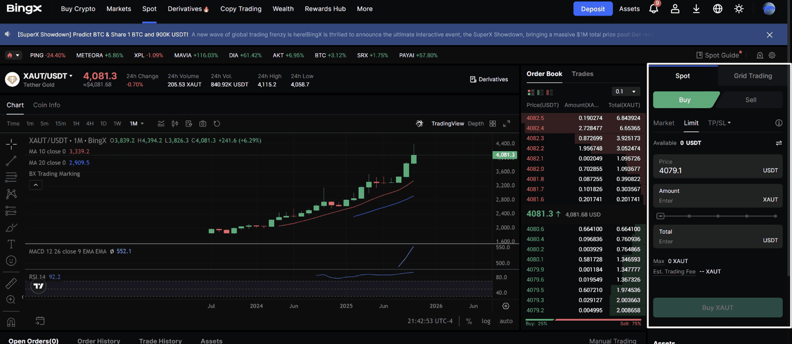Viewport: 792px width, 344px height.
Task: Open the notifications bell icon
Action: tap(653, 9)
